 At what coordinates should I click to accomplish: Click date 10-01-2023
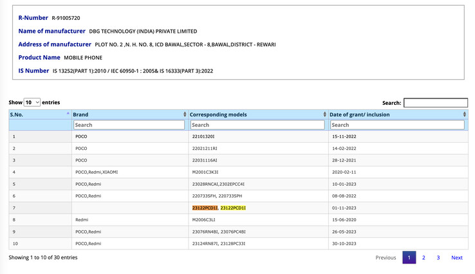click(x=344, y=184)
